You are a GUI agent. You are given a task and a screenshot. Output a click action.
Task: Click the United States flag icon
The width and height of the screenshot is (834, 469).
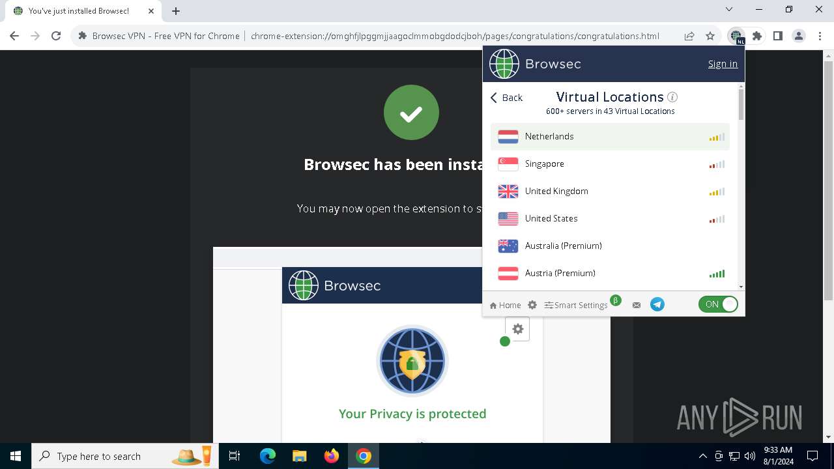(508, 219)
